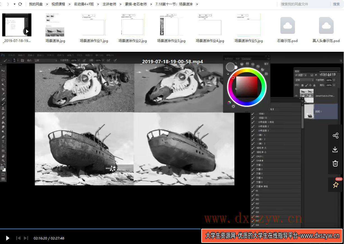This screenshot has width=344, height=244.
Task: Open the 图像(I) menu in Photoshop
Action: [x=31, y=55]
